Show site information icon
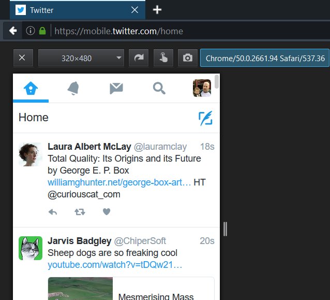 (31, 31)
